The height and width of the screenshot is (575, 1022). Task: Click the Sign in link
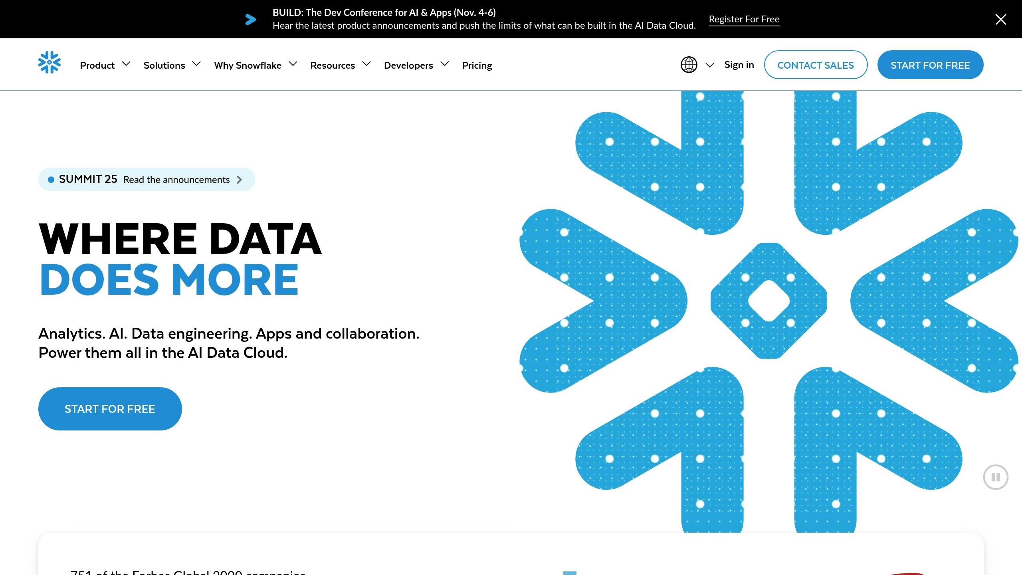click(739, 65)
